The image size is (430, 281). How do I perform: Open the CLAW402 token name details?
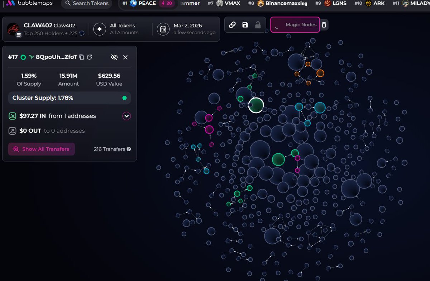(49, 25)
